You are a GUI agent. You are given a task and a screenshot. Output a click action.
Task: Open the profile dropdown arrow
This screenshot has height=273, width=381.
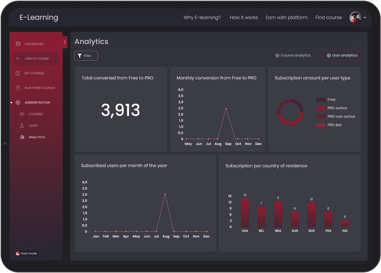point(365,18)
